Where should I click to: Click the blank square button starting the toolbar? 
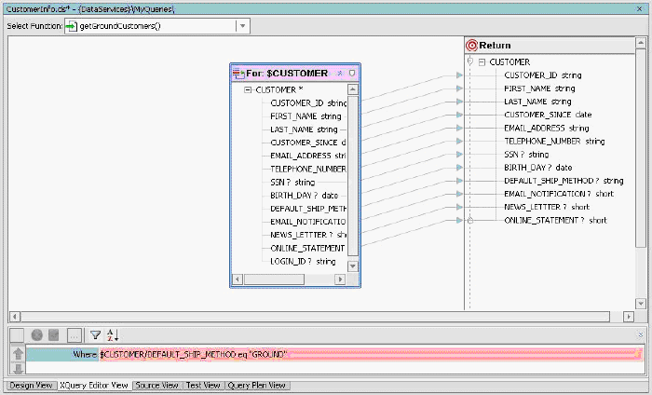(x=17, y=334)
